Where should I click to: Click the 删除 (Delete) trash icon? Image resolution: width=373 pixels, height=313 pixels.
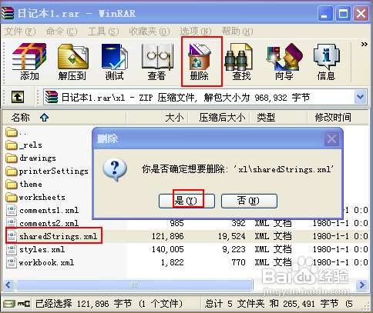[x=200, y=62]
